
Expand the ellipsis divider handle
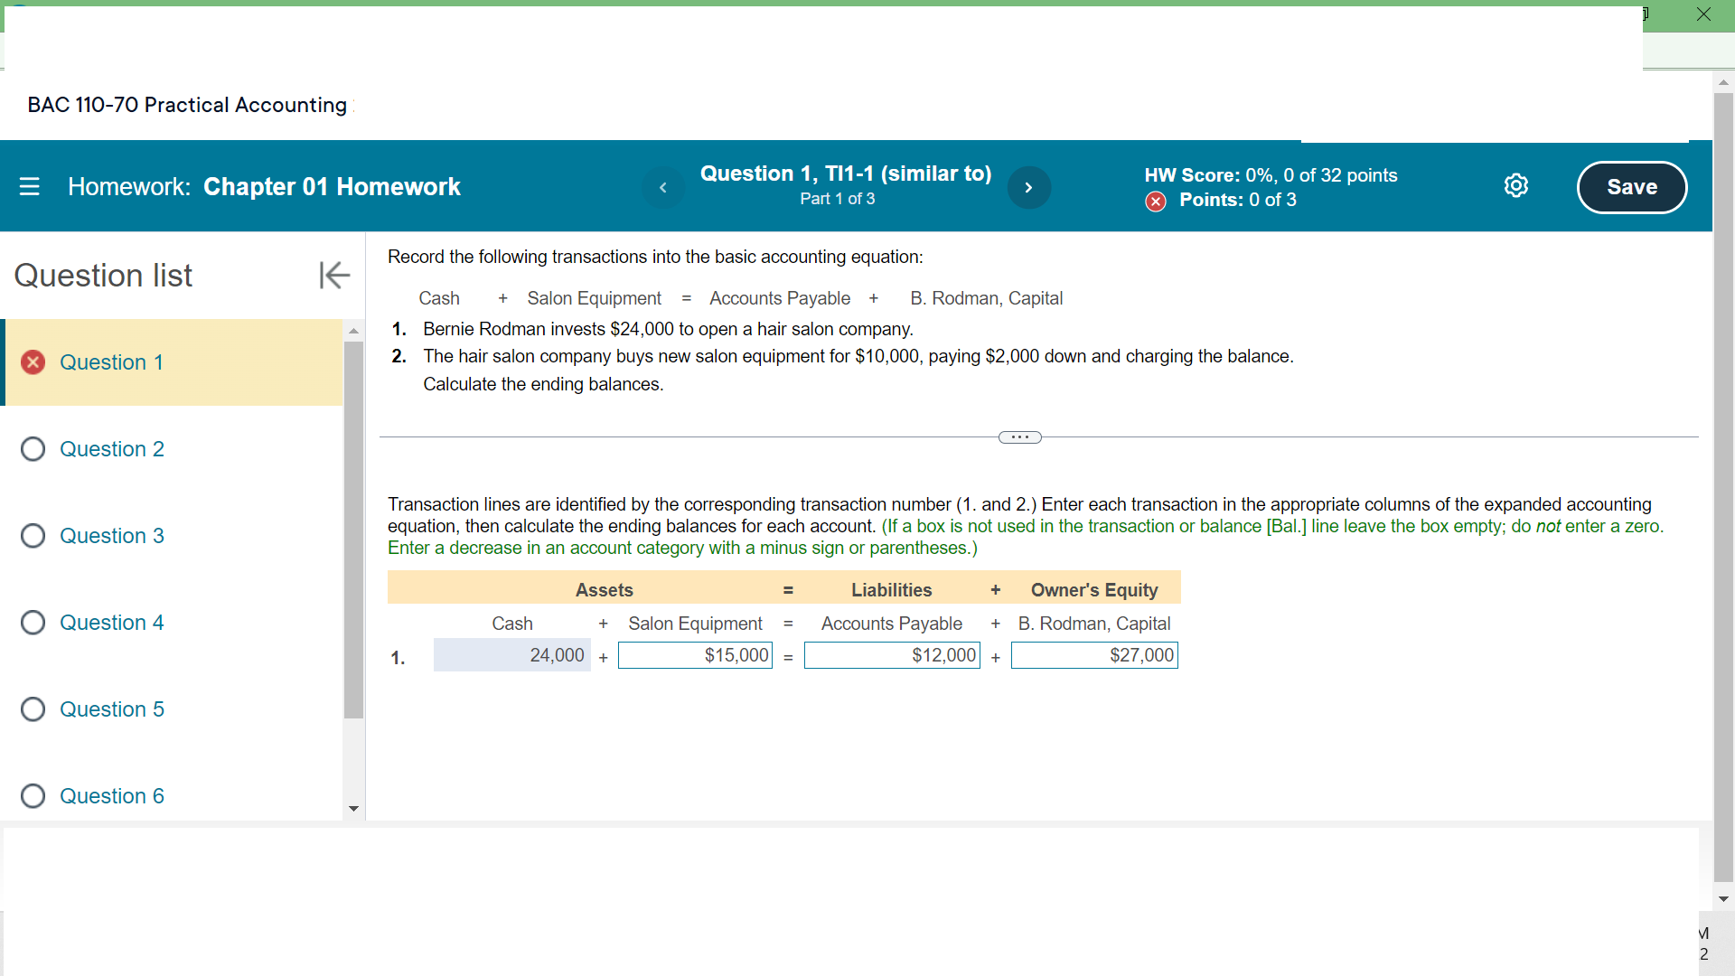[x=1019, y=437]
